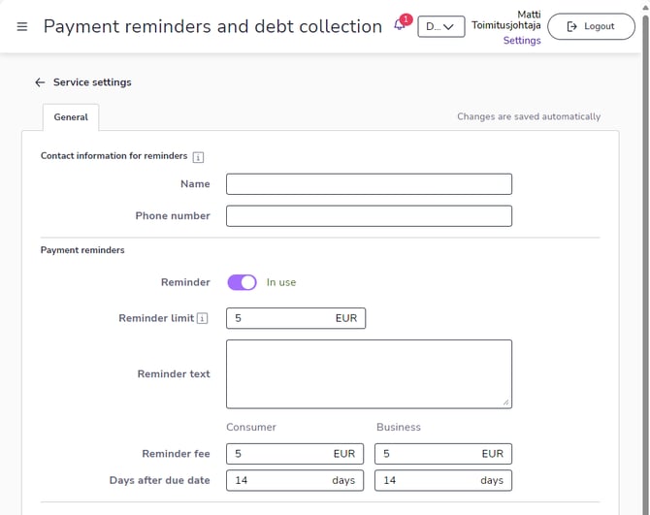The height and width of the screenshot is (515, 650).
Task: Edit the Consumer reminder fee field
Action: pos(281,453)
